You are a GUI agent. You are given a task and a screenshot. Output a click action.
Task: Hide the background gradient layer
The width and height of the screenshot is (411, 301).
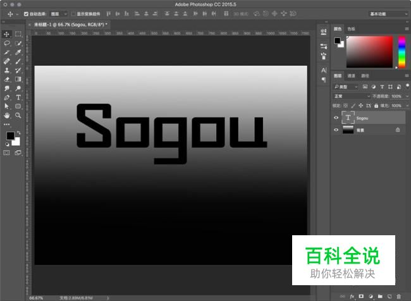tap(336, 130)
